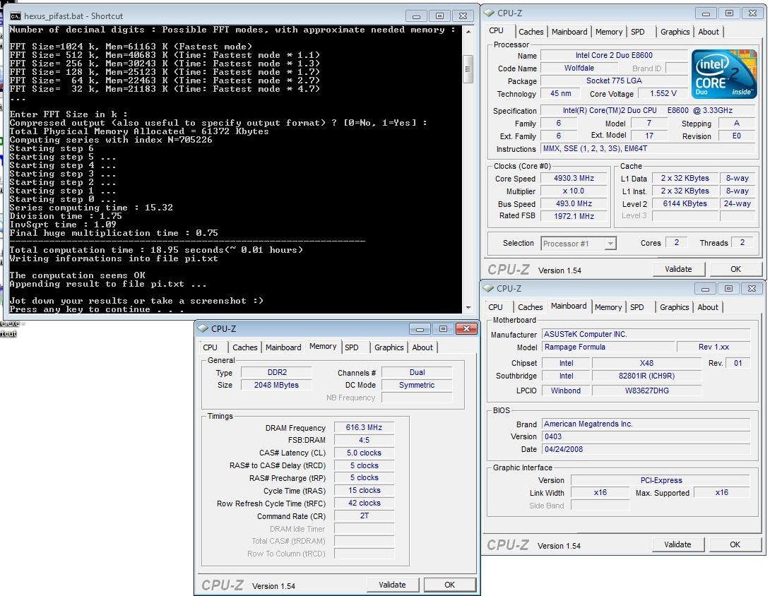This screenshot has height=596, width=770.
Task: Click the Multiplier x 10.0 value
Action: coord(574,191)
